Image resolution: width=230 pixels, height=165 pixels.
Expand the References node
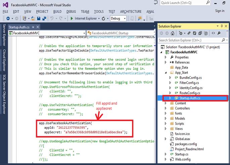tap(166, 63)
